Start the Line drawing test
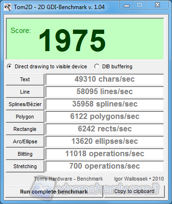The image size is (172, 204). [x=25, y=92]
